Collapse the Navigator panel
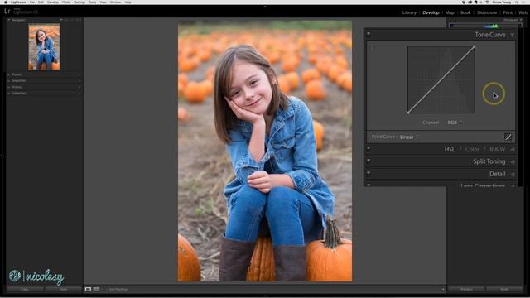The height and width of the screenshot is (298, 530). [x=9, y=20]
